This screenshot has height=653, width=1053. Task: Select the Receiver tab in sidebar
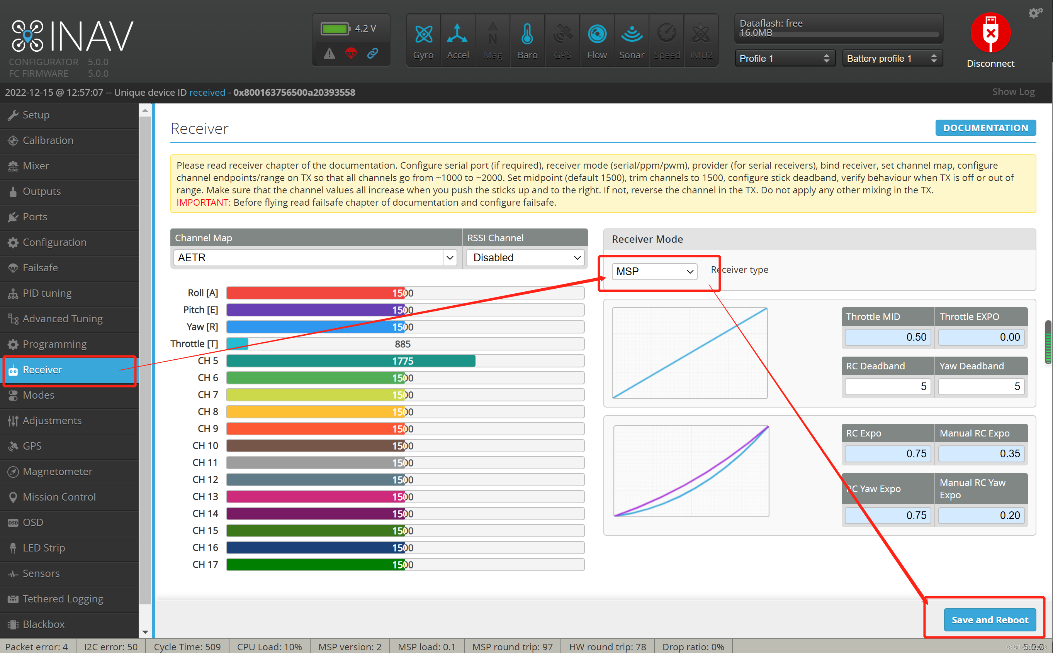click(69, 370)
